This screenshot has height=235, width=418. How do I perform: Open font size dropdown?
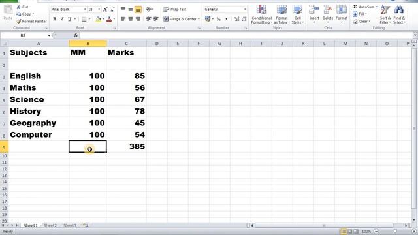[99, 10]
